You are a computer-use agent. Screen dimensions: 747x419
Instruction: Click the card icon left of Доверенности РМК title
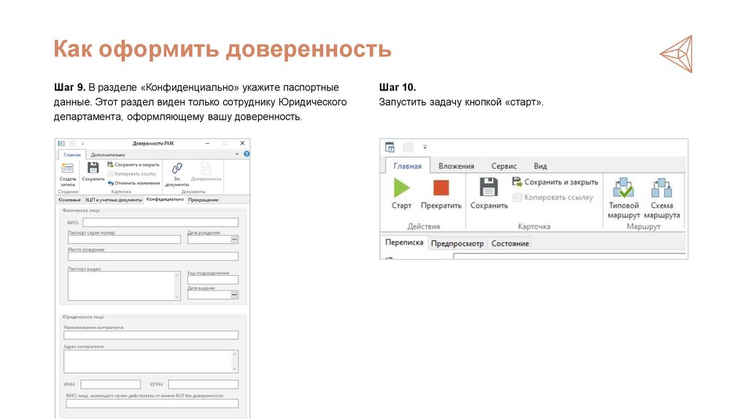(61, 144)
